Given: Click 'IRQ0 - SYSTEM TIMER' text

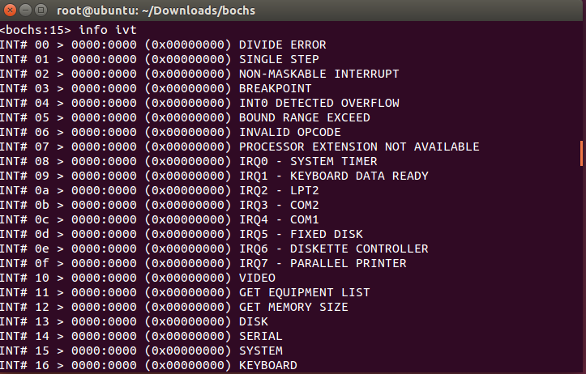Looking at the screenshot, I should coord(308,161).
